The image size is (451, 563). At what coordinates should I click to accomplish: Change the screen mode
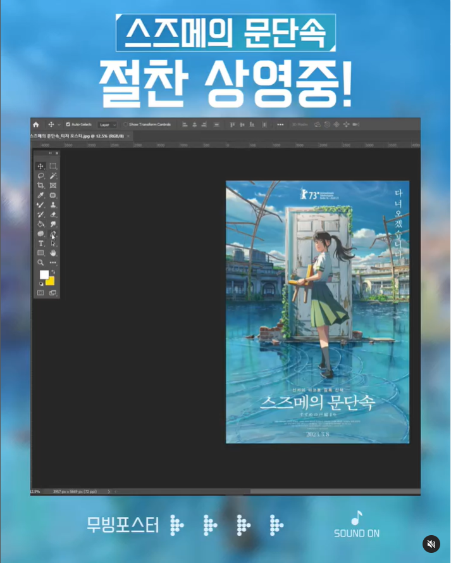53,293
